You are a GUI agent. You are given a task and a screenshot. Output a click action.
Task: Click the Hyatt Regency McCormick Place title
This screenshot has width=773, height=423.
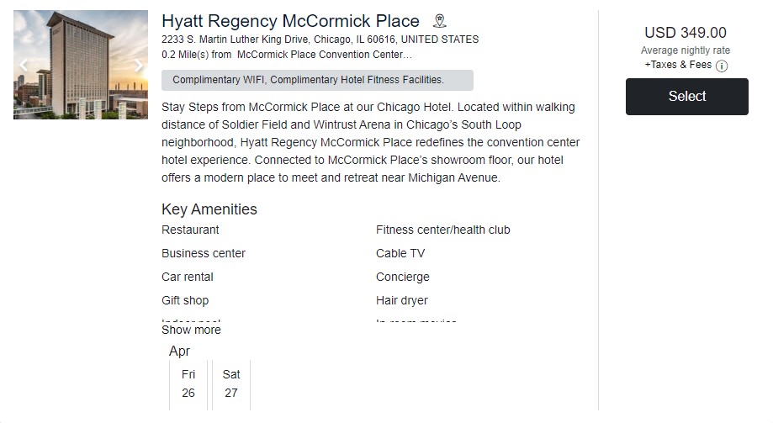(x=290, y=21)
